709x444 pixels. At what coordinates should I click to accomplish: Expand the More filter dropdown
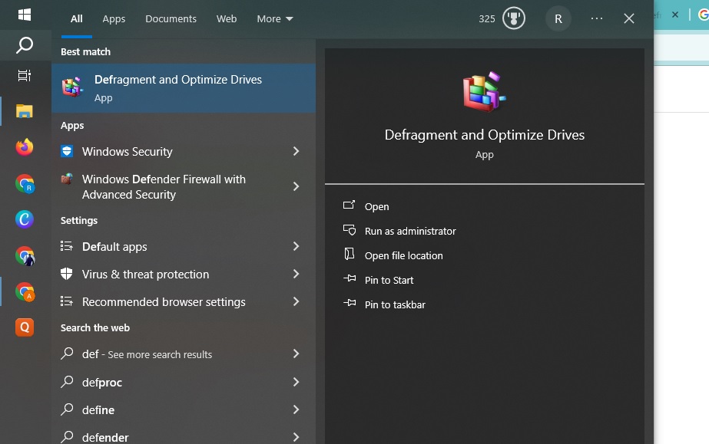pos(275,18)
